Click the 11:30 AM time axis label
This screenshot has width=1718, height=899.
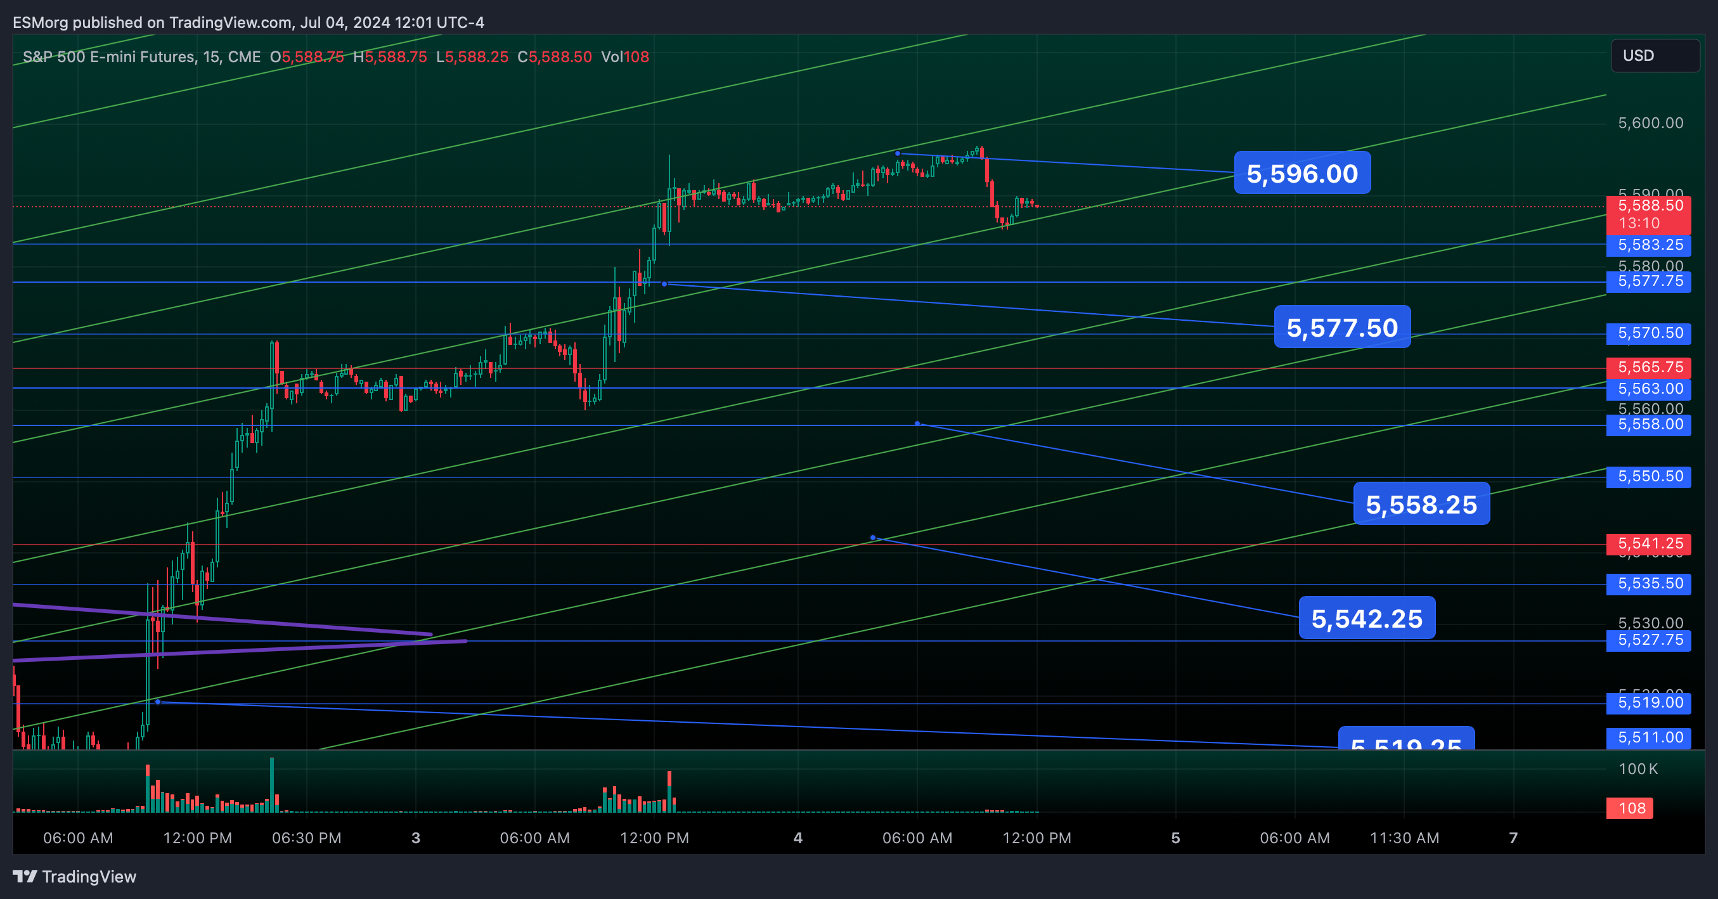click(1405, 838)
